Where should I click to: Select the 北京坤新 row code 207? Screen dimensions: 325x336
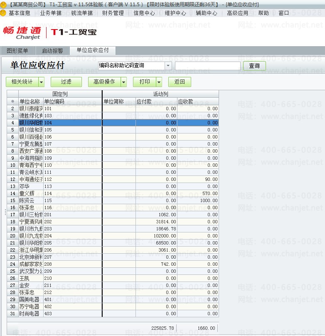113,257
